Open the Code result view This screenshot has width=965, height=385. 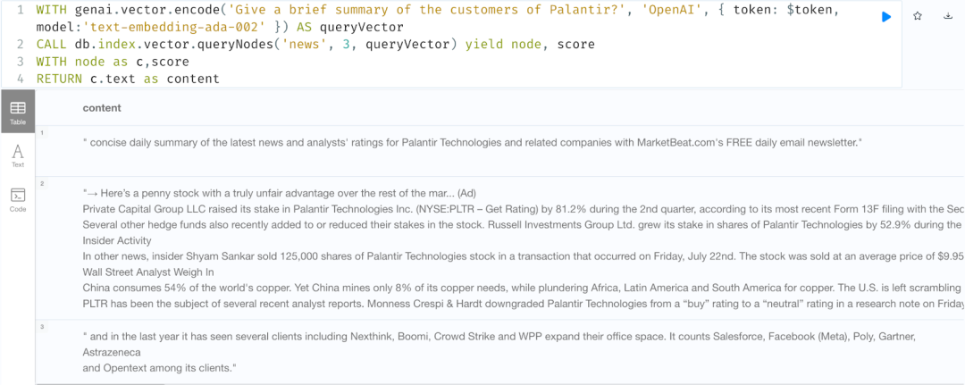click(x=18, y=199)
